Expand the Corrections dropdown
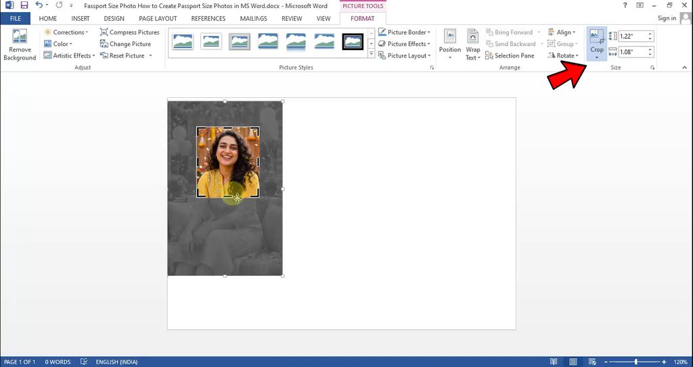Image resolution: width=693 pixels, height=367 pixels. point(66,32)
